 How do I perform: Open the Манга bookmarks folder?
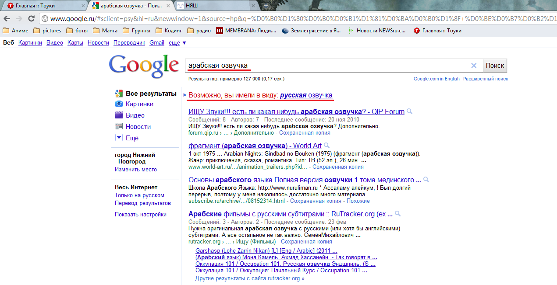(x=105, y=31)
